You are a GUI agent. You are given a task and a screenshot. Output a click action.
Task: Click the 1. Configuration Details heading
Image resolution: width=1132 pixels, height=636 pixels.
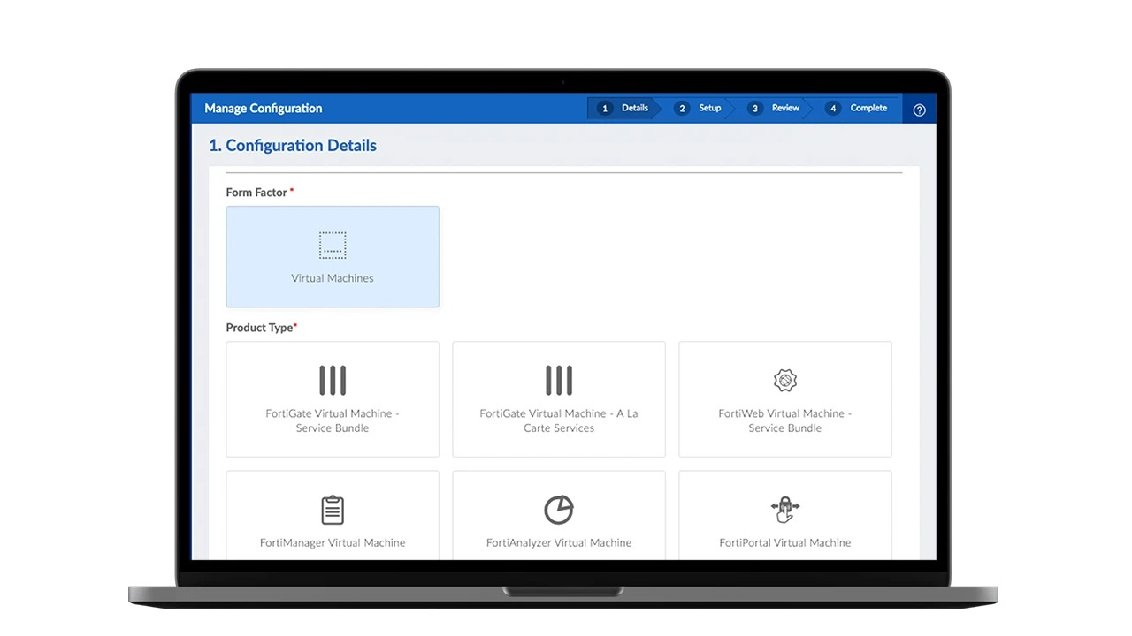pos(293,146)
